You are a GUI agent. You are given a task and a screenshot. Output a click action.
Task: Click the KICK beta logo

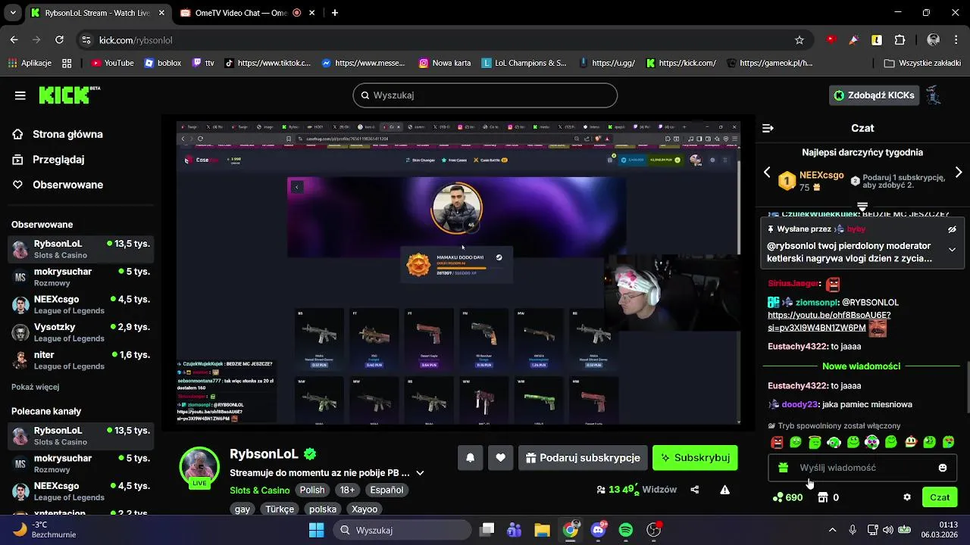[69, 95]
